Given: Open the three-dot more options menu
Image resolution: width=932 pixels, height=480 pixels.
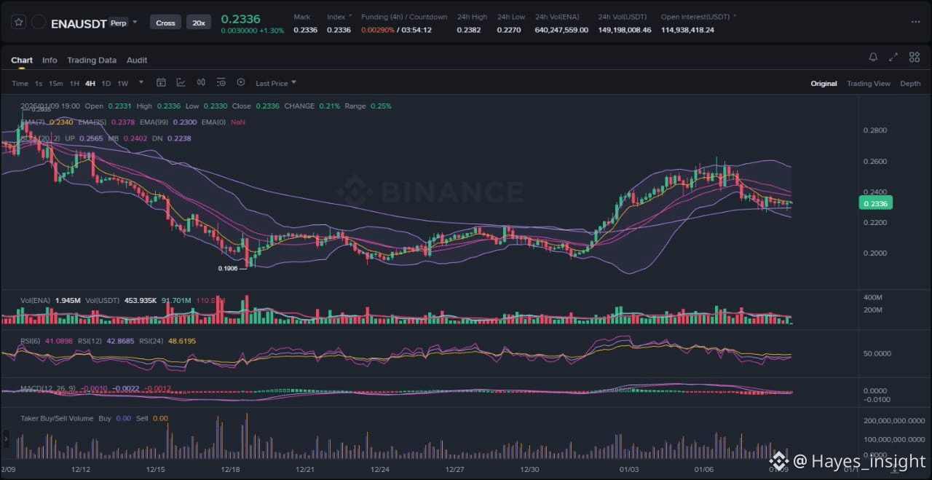Looking at the screenshot, I should click(915, 22).
